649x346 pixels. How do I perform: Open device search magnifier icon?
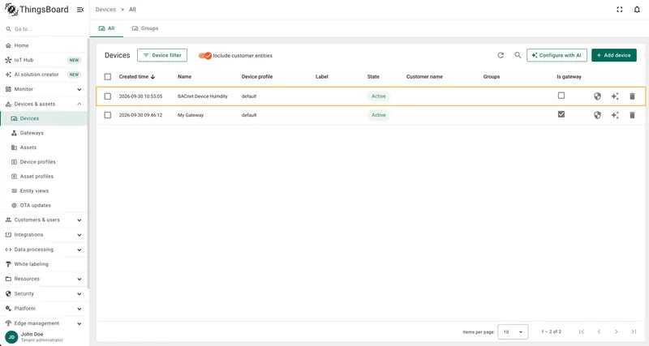tap(518, 55)
